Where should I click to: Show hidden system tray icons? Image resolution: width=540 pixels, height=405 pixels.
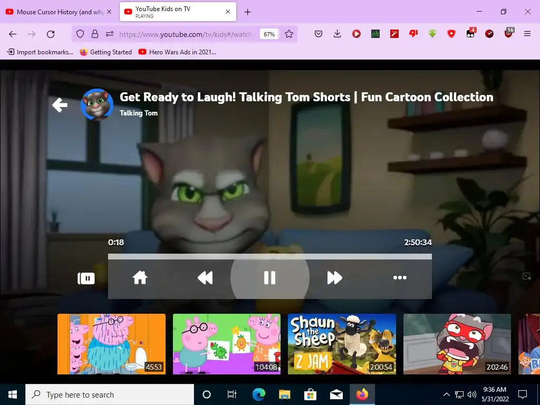446,394
